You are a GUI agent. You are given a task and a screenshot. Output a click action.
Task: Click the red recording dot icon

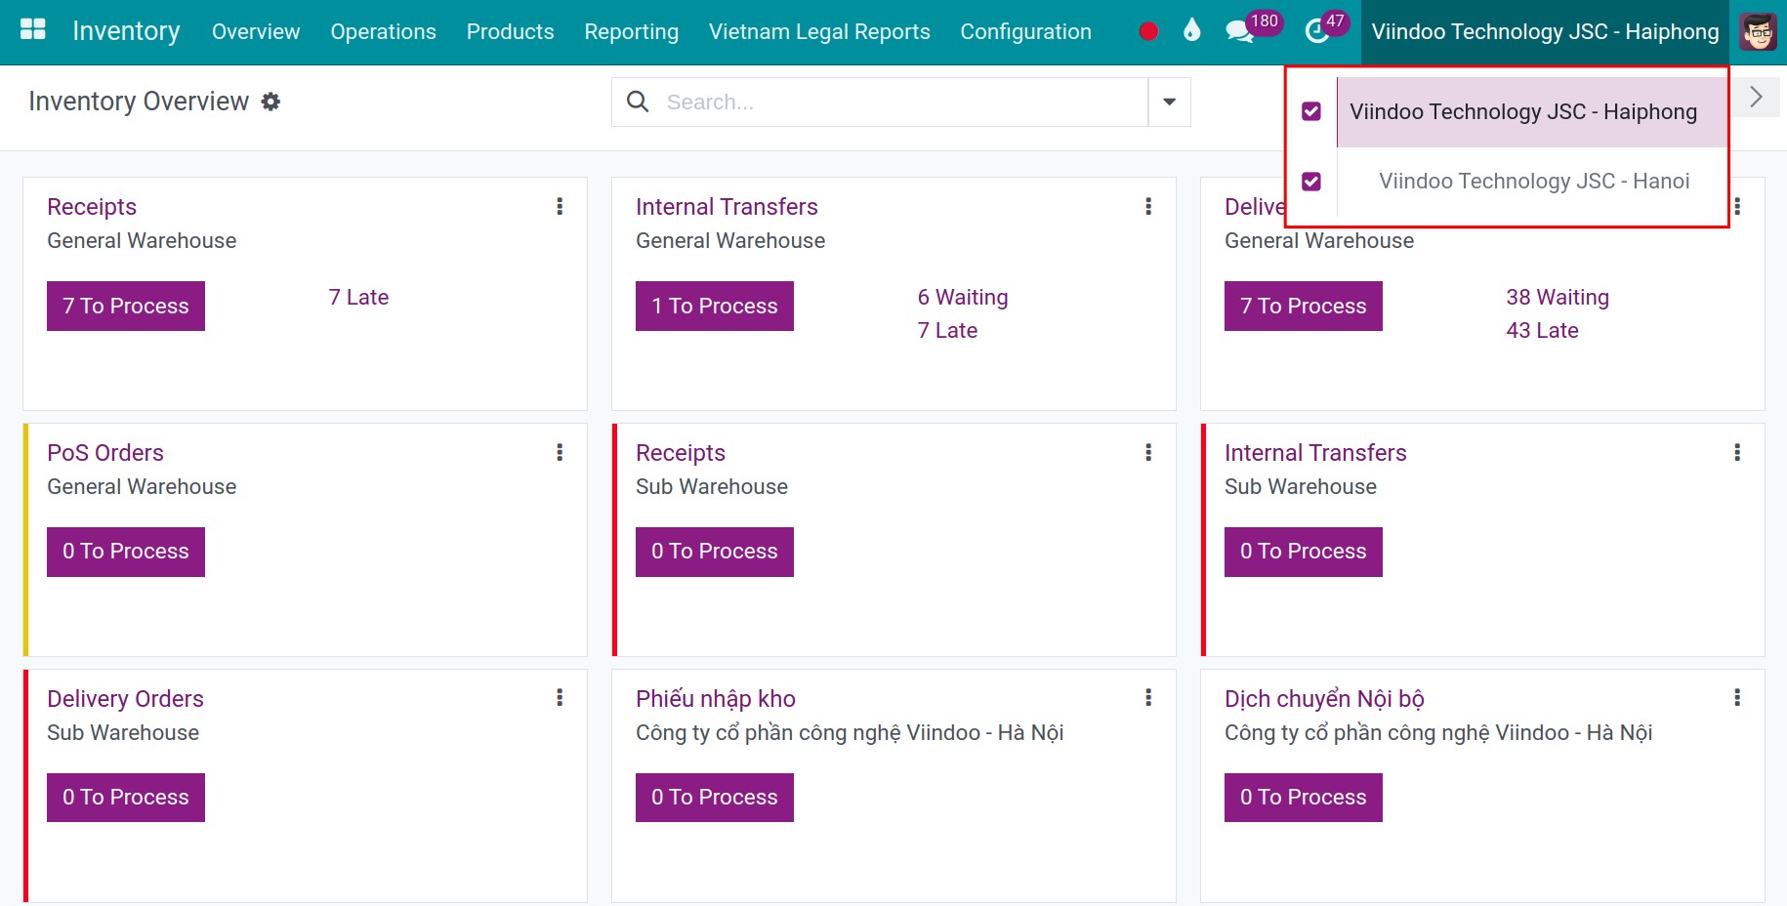(1148, 31)
